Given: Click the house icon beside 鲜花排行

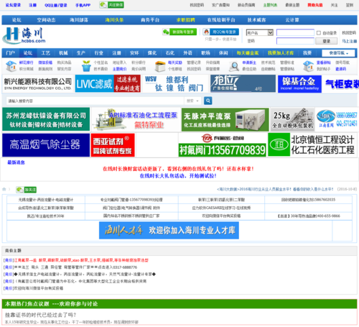Looking at the screenshot, I should point(11,66).
